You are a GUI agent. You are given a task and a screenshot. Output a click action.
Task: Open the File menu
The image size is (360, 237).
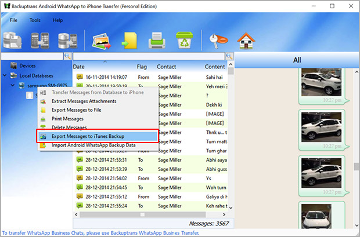[x=13, y=20]
